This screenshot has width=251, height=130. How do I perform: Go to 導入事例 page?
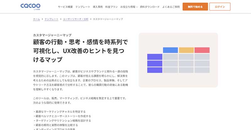(98, 7)
